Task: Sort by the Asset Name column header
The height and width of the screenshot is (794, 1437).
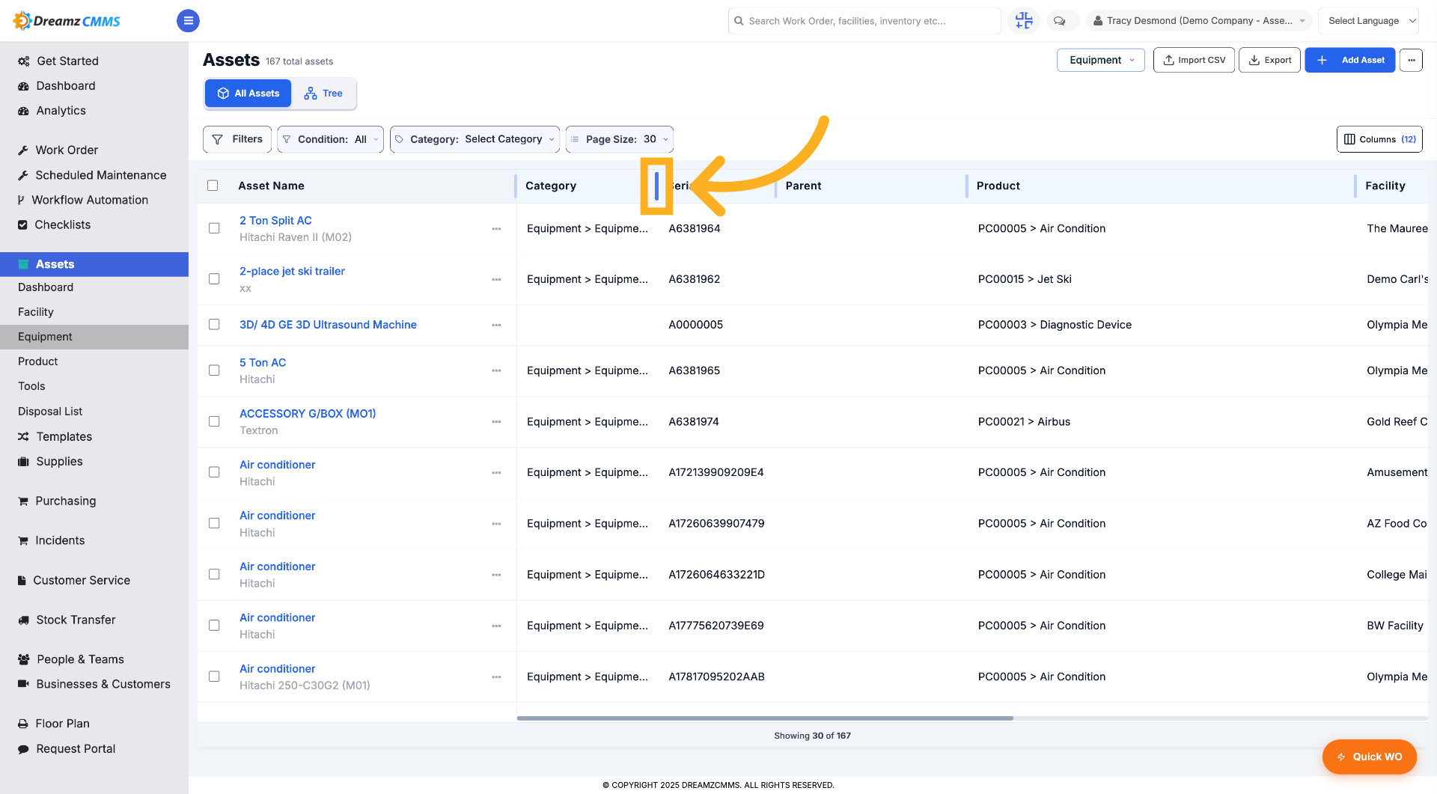Action: 271,186
